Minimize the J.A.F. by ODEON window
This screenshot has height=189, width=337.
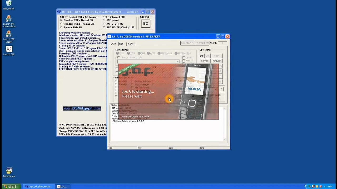[x=218, y=36]
